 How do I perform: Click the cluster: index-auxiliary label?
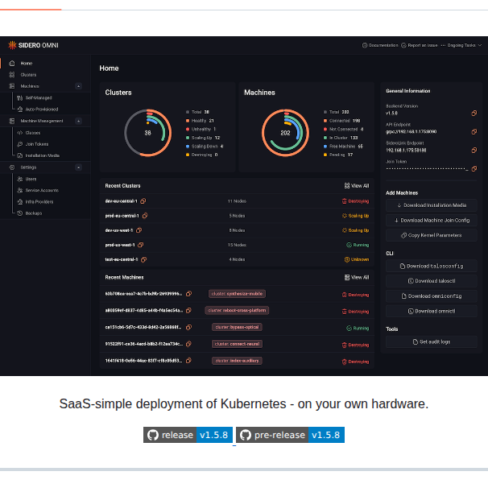pyautogui.click(x=237, y=361)
